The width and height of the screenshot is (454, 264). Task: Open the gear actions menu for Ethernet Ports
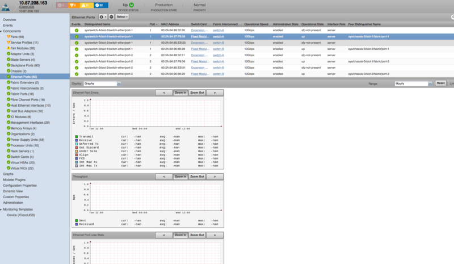(x=103, y=17)
